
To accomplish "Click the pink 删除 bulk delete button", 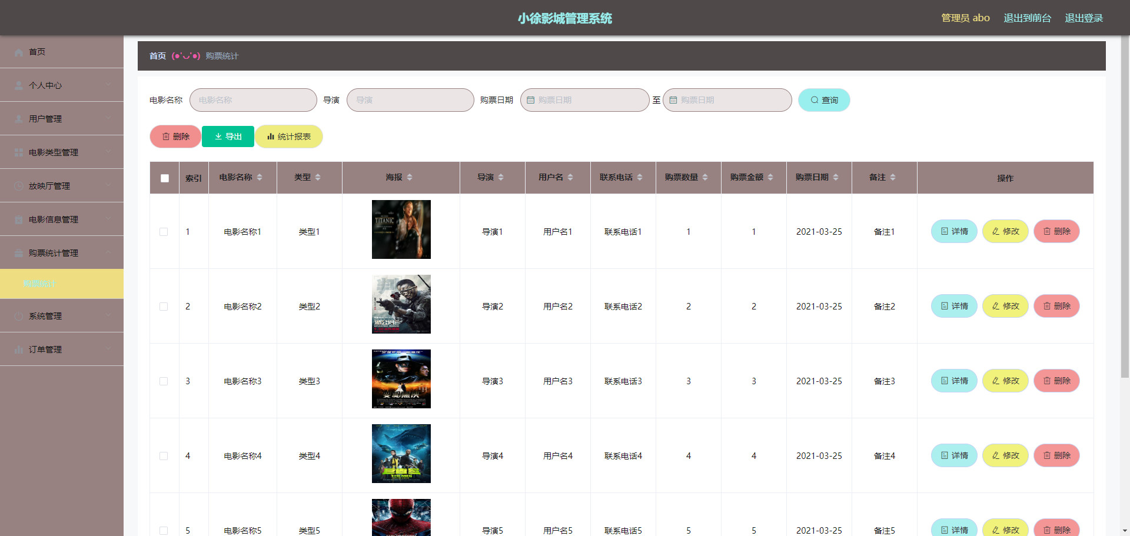I will tap(175, 137).
